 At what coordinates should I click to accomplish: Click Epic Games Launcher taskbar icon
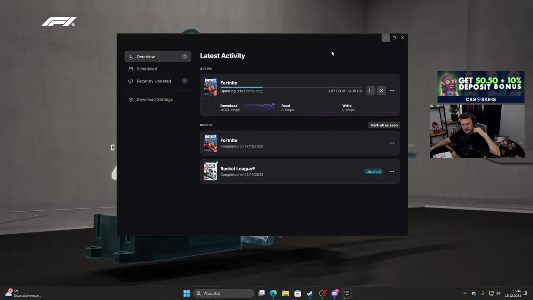tap(346, 293)
